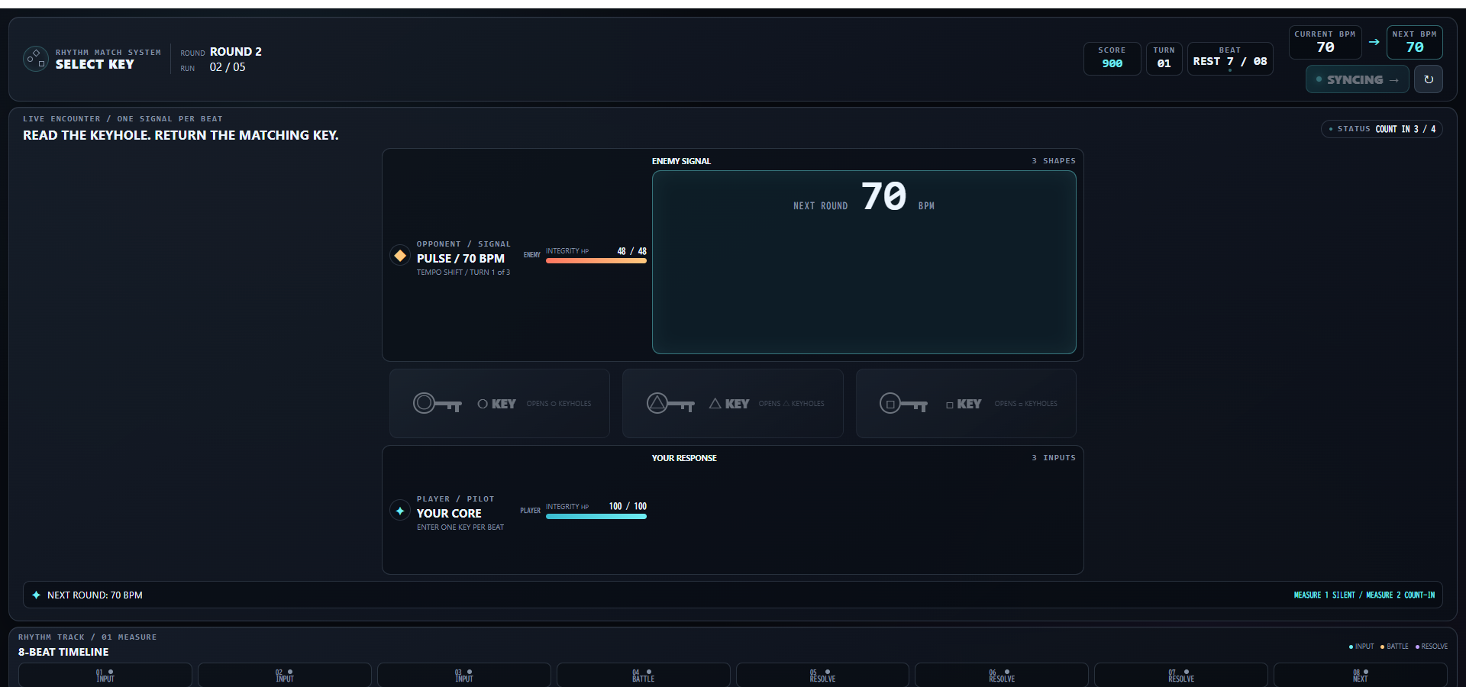
Task: Select the triangle key icon
Action: point(670,403)
